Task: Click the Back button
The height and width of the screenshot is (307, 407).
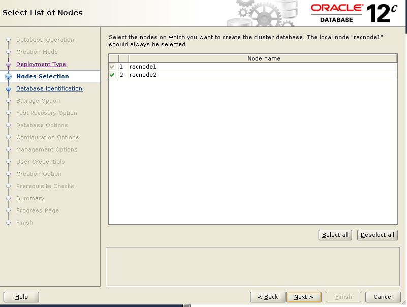Action: tap(267, 297)
